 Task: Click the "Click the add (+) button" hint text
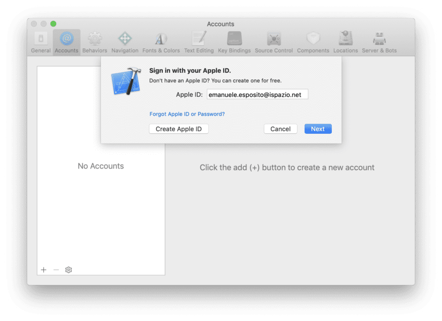tap(287, 168)
